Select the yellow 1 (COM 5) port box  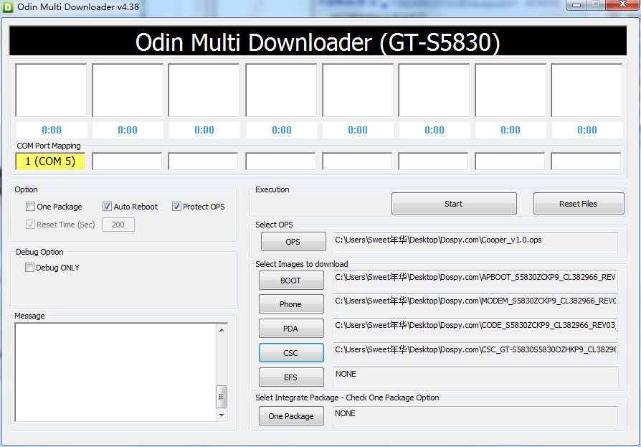(50, 161)
